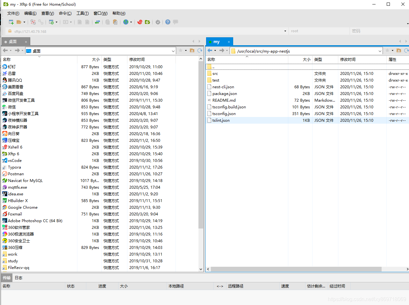Open Help with the question mark icon

coord(168,22)
